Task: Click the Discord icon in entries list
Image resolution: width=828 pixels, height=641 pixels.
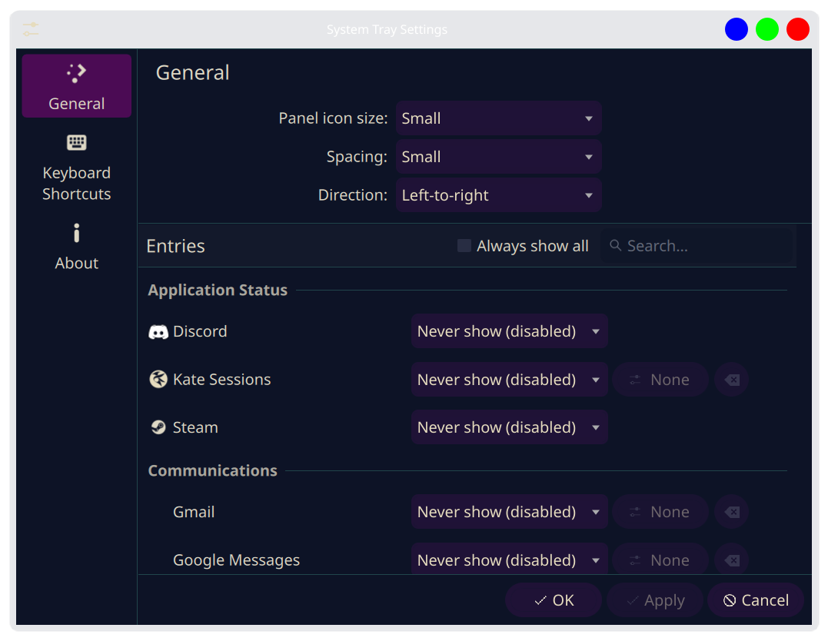Action: point(158,332)
